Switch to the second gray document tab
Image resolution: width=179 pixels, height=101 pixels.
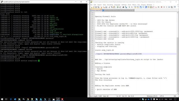click(x=118, y=10)
